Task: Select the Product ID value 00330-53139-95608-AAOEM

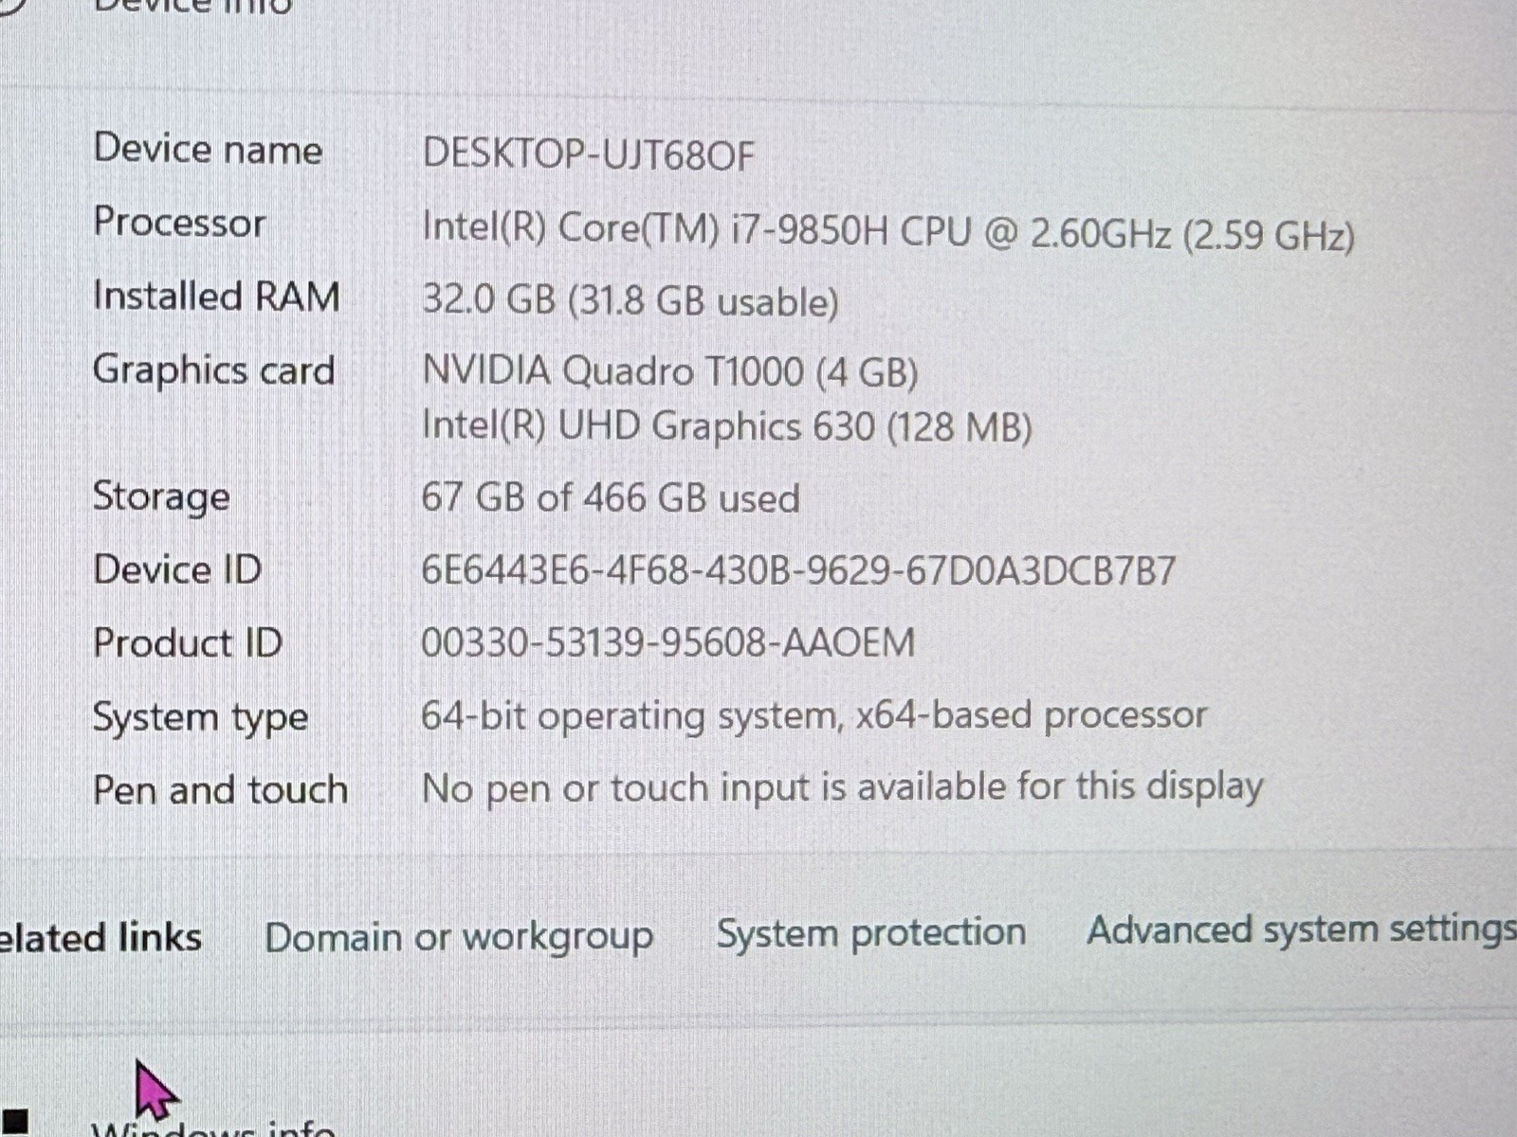Action: point(668,642)
